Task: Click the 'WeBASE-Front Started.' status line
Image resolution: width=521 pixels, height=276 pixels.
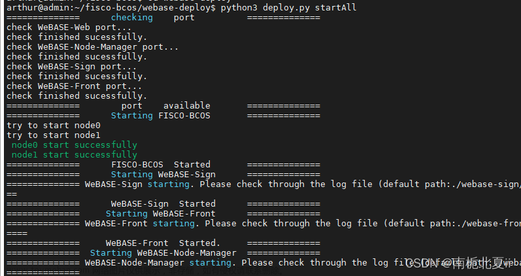Action: 163,243
